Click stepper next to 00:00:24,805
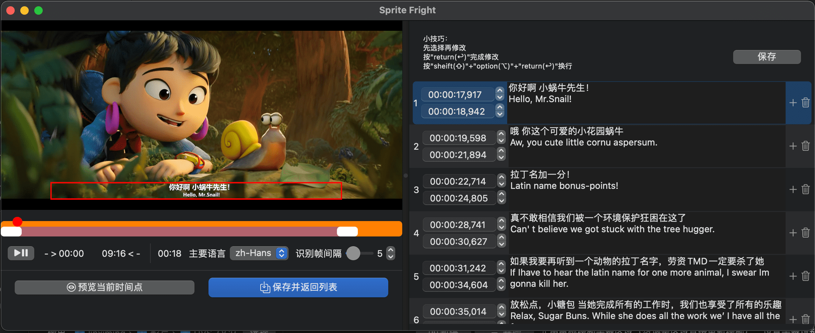The image size is (815, 333). (x=502, y=198)
